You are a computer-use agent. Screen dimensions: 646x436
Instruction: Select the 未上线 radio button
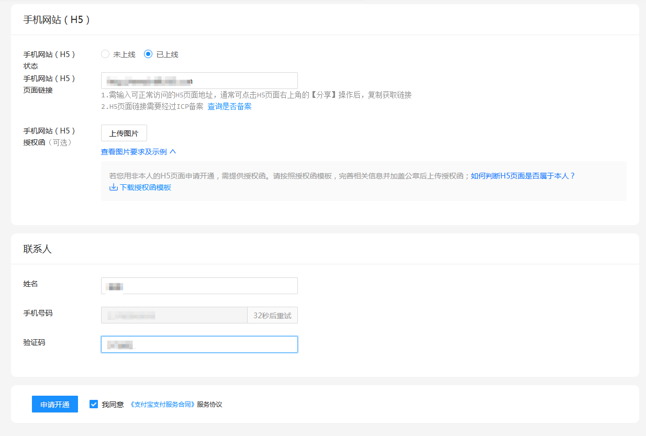(105, 54)
